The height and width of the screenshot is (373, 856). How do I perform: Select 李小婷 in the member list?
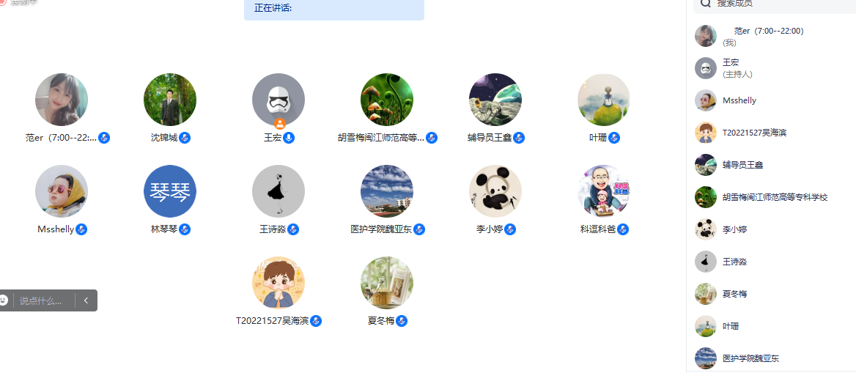tap(771, 229)
